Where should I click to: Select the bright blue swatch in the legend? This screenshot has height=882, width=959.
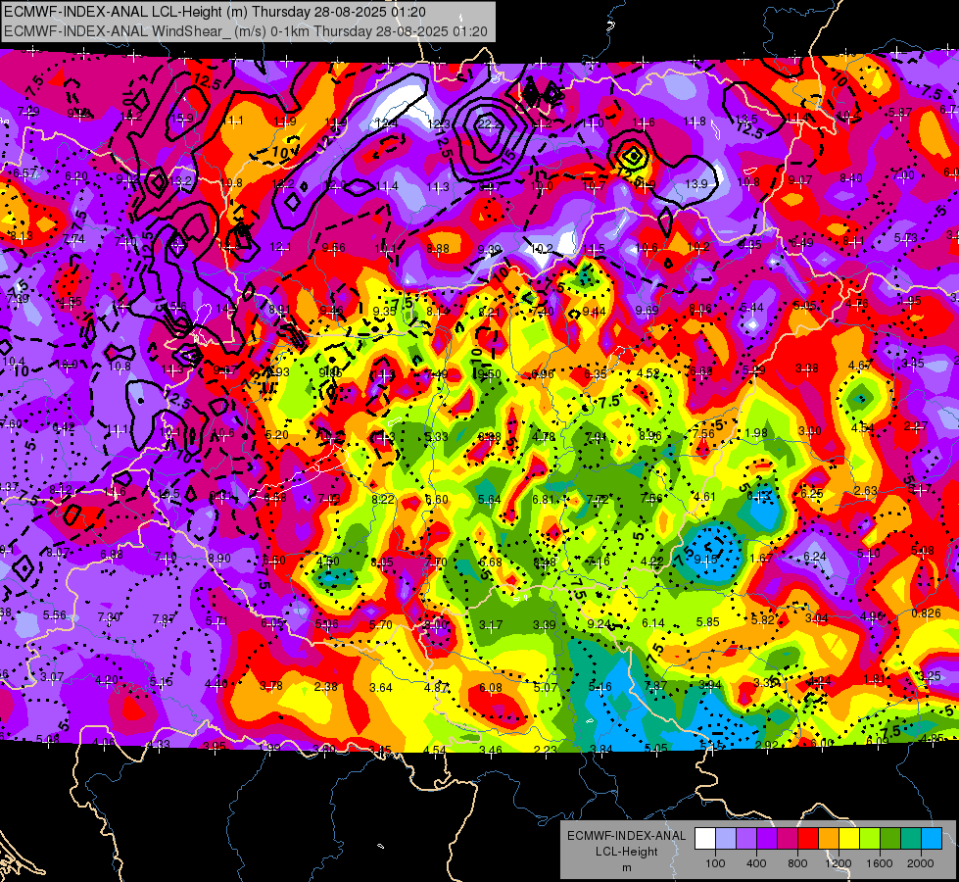[x=932, y=839]
